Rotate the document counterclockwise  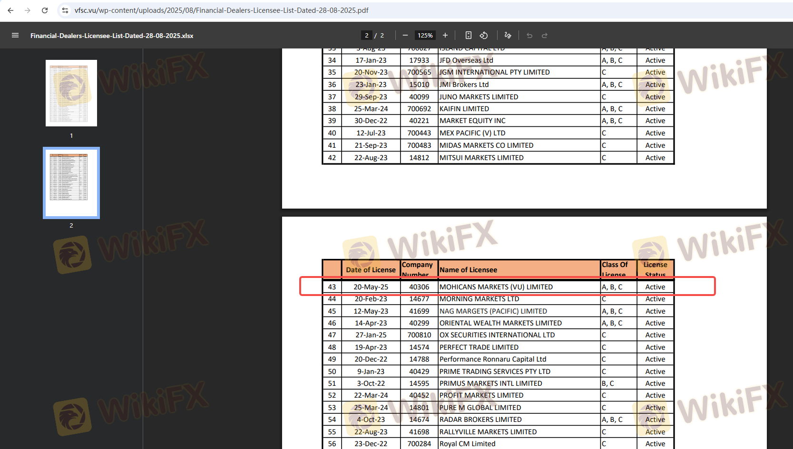[484, 35]
